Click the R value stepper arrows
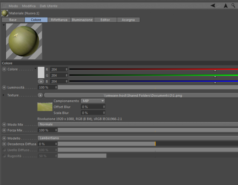The width and height of the screenshot is (238, 185). click(x=67, y=69)
